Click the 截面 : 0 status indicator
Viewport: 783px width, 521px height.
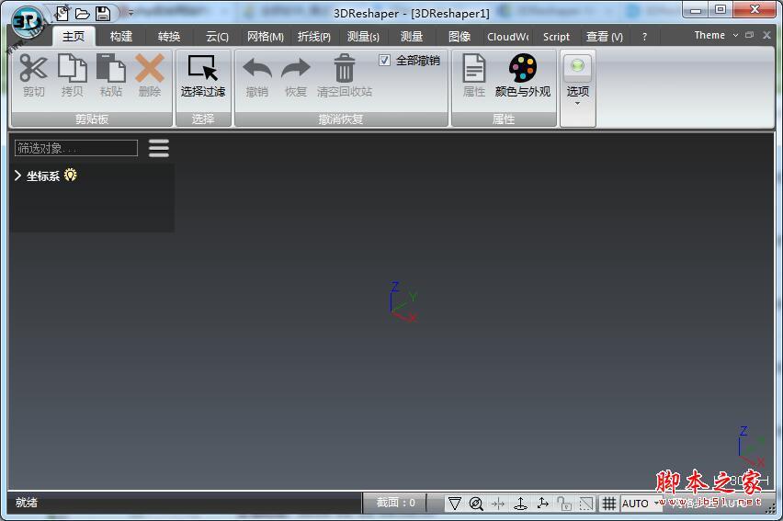(x=395, y=503)
